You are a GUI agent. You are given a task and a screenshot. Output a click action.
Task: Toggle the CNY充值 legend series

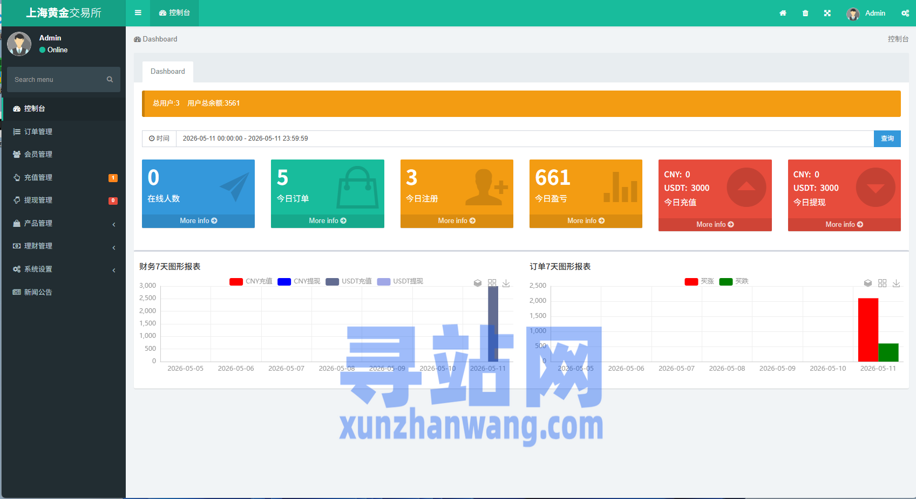(x=251, y=281)
